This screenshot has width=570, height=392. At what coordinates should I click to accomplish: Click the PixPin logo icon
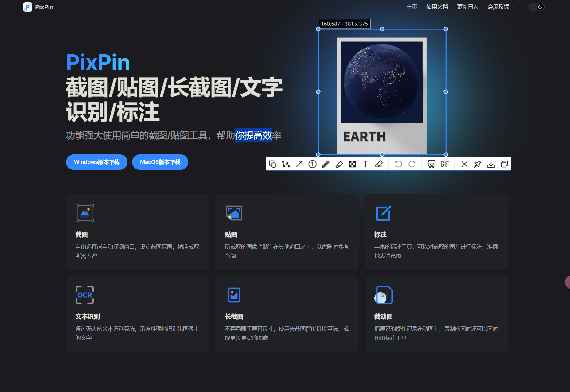point(28,7)
